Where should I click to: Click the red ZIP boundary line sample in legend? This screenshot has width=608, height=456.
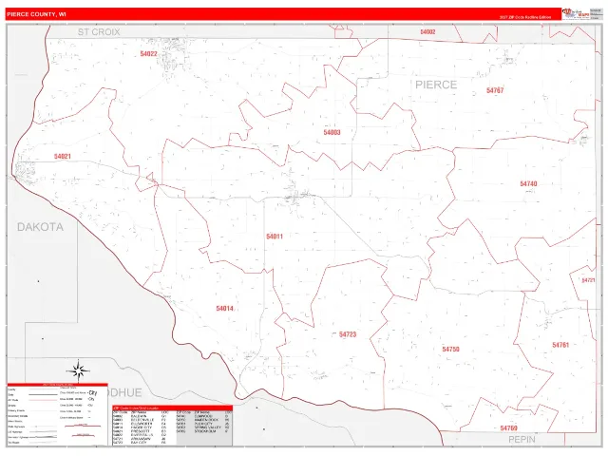[x=43, y=400]
